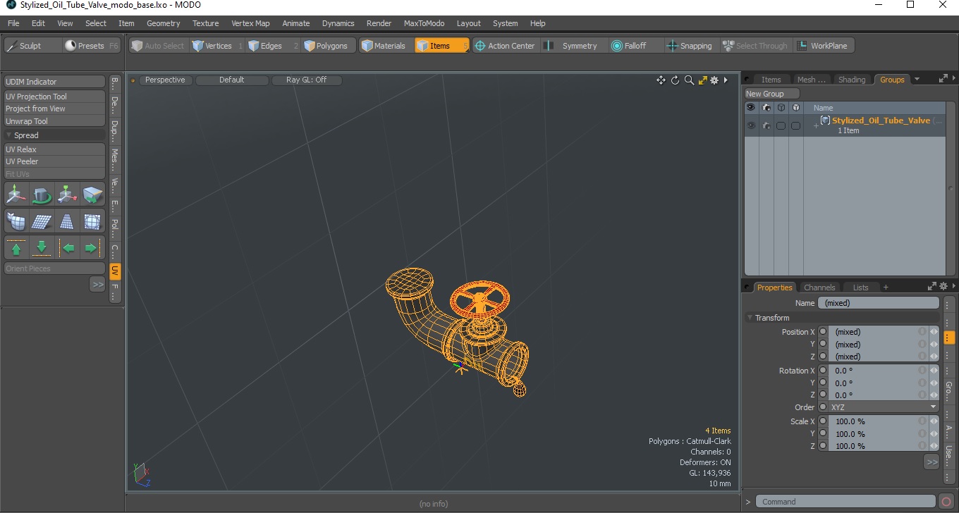Switch to the Channels tab

point(819,288)
